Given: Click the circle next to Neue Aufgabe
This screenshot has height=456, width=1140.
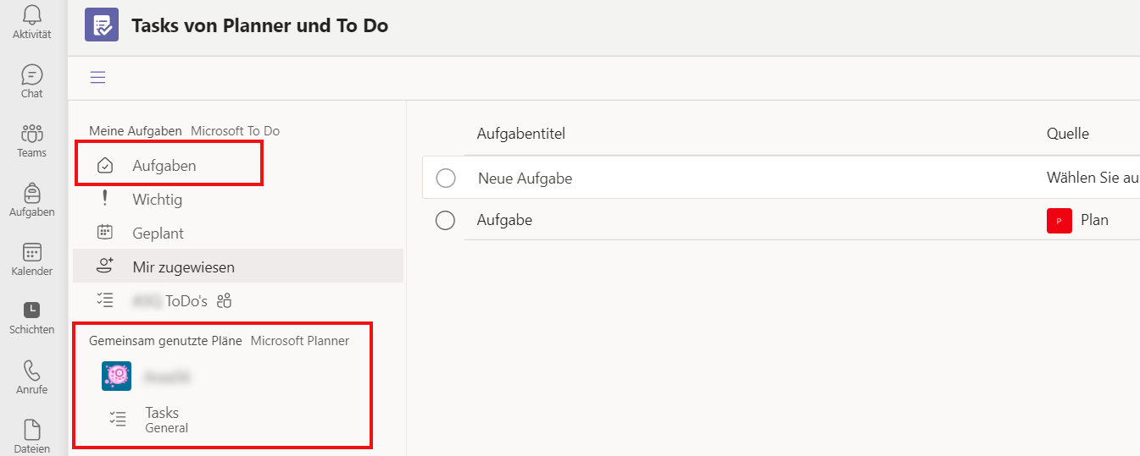Looking at the screenshot, I should pos(446,179).
